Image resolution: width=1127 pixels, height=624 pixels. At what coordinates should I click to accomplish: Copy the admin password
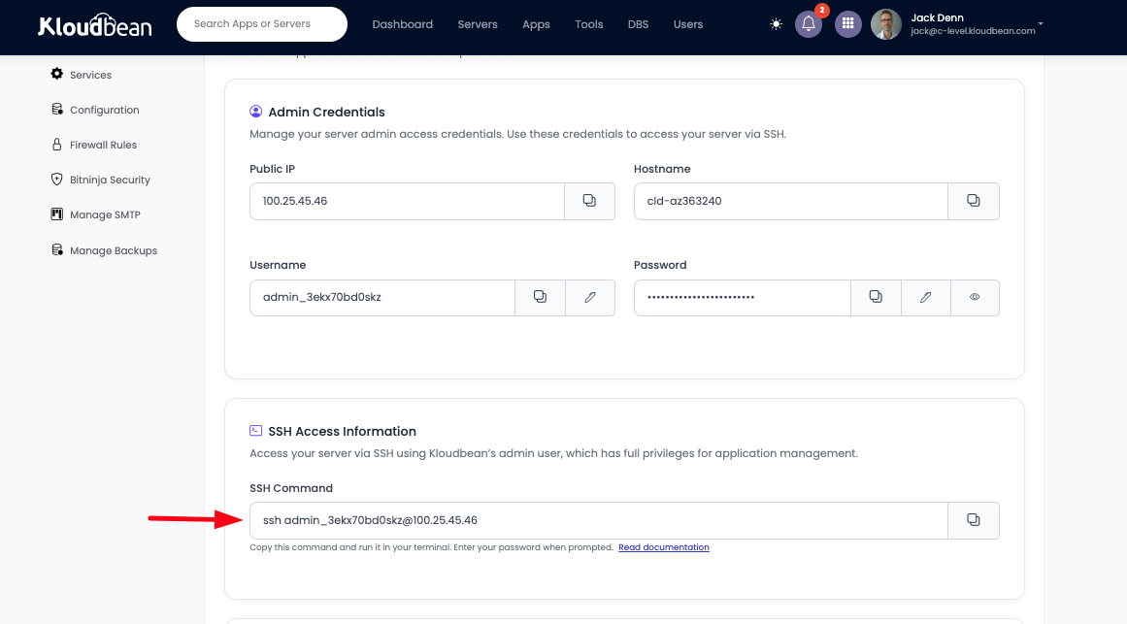[876, 297]
